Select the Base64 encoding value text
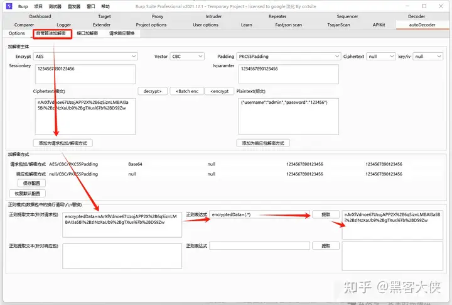 [x=135, y=164]
